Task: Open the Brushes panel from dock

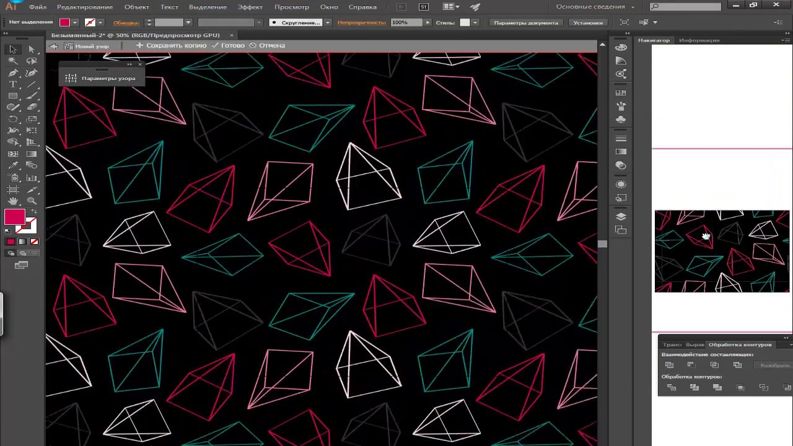Action: (x=621, y=106)
